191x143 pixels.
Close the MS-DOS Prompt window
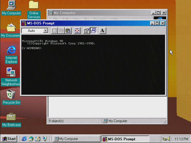(163, 23)
